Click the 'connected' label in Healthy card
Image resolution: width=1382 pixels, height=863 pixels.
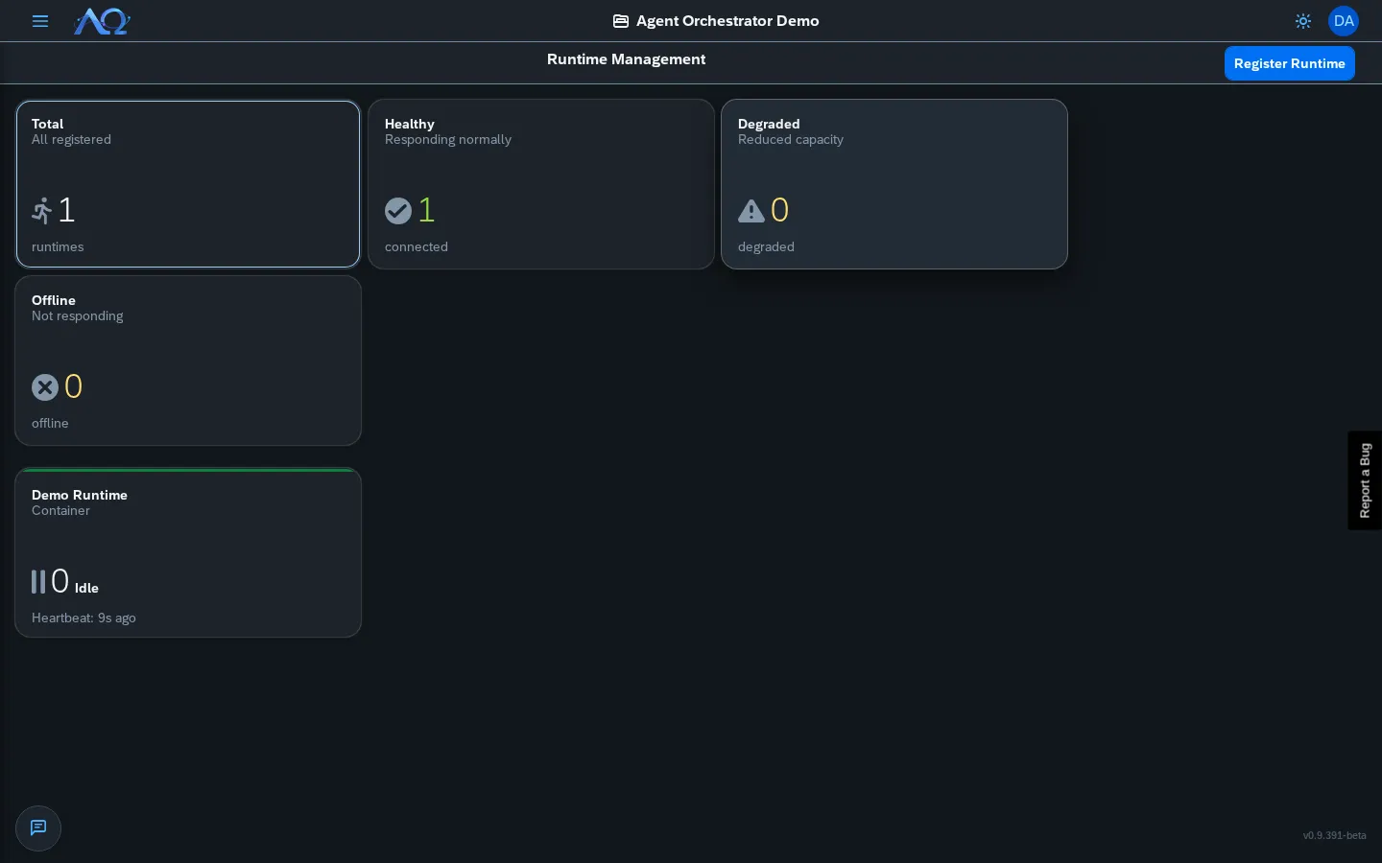click(x=417, y=247)
